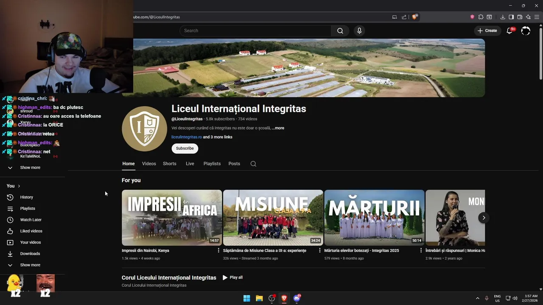Expand channel description with ...more
Viewport: 543px width, 305px height.
pos(278,128)
